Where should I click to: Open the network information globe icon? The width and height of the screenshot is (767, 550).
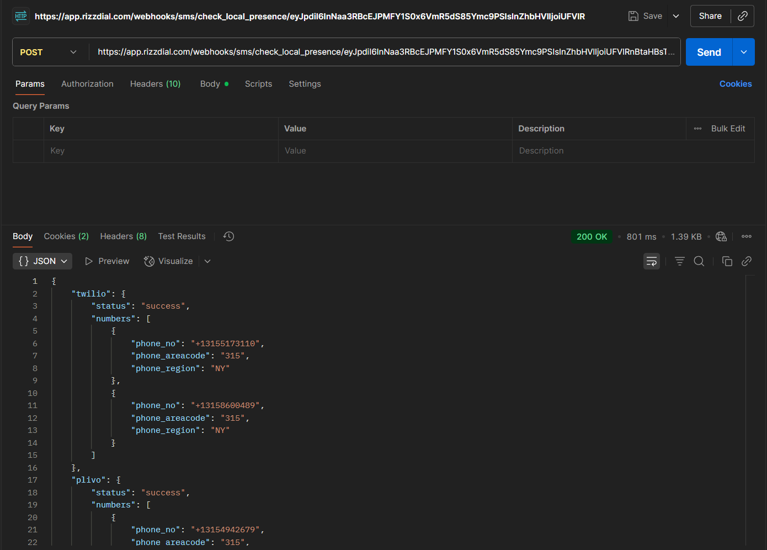[721, 236]
